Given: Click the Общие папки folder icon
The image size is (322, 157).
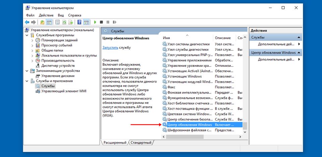Looking at the screenshot, I should point(38,50).
